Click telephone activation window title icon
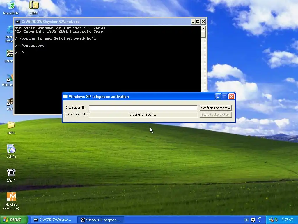This screenshot has width=298, height=224. tap(65, 96)
